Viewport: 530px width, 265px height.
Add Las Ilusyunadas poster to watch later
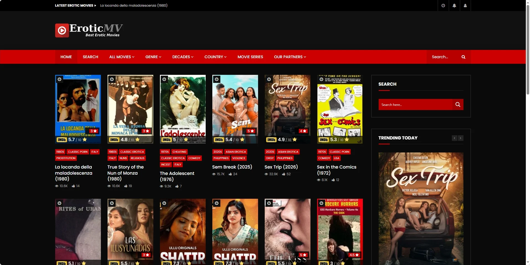tap(112, 203)
